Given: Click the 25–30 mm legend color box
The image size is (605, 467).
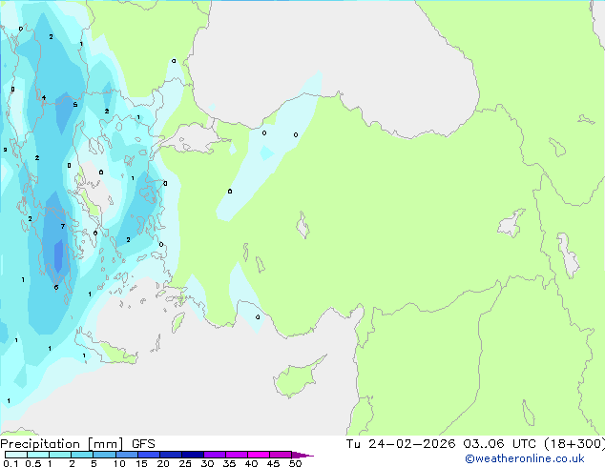Looking at the screenshot, I should click(x=193, y=455).
